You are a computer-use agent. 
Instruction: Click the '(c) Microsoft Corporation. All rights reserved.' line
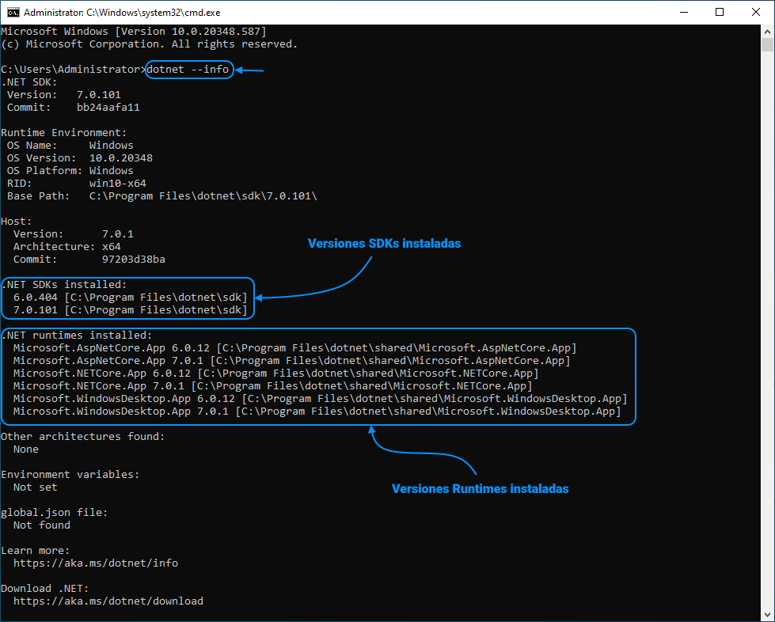150,44
